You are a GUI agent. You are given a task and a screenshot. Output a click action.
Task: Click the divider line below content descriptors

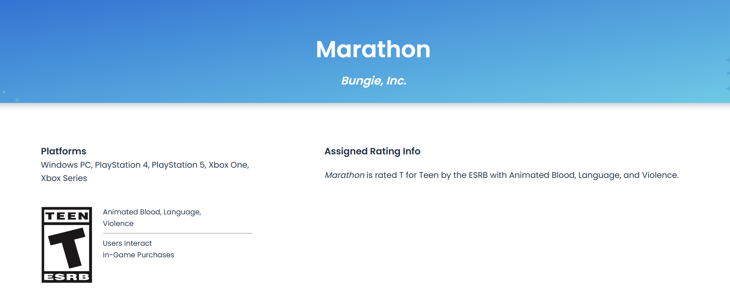pyautogui.click(x=177, y=233)
